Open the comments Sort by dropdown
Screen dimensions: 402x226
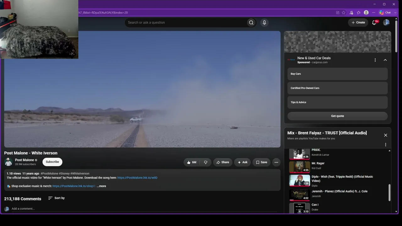(x=57, y=198)
